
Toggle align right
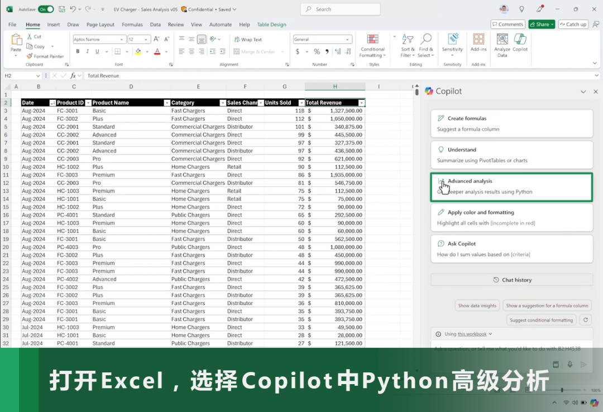tap(202, 51)
